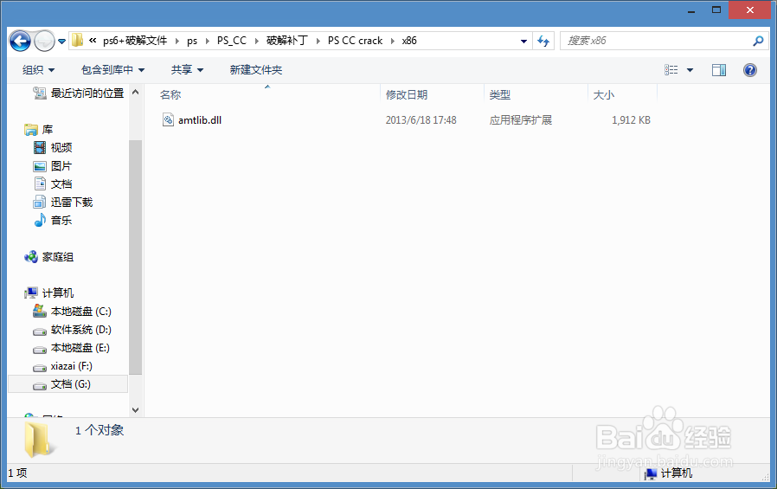The image size is (777, 489).
Task: Open drive xiazai (F:)
Action: click(x=71, y=366)
